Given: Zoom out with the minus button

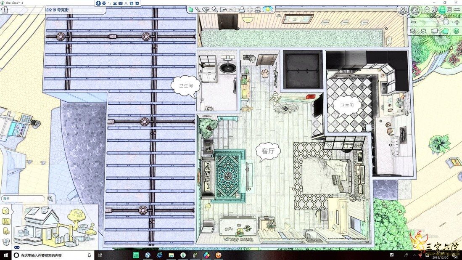Looking at the screenshot, I should tap(413, 22).
